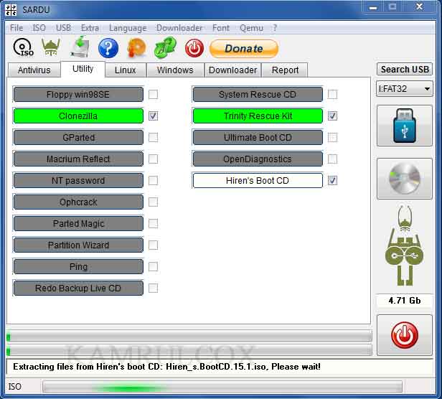Click the green SARDU mascot logo
442x399 pixels.
(405, 245)
